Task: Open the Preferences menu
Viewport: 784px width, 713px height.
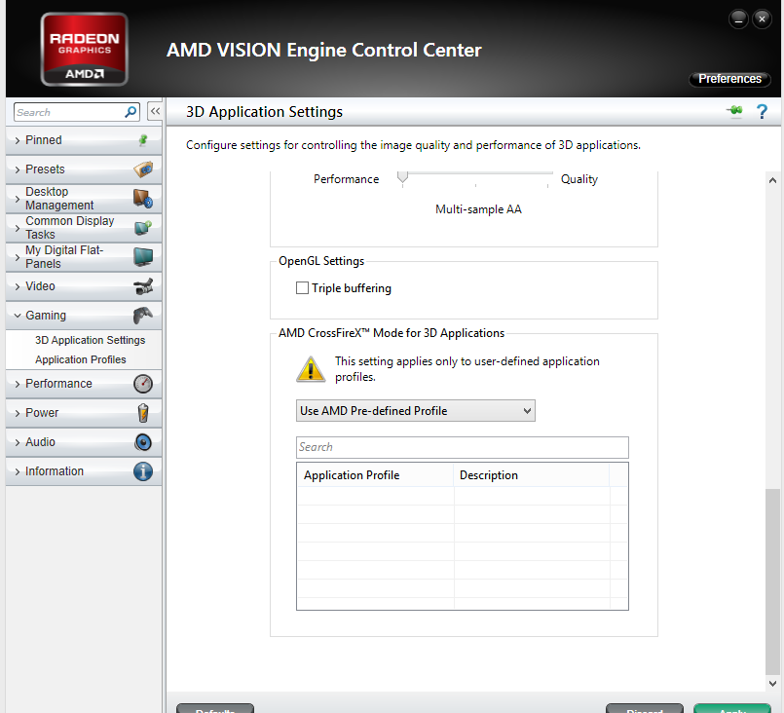Action: [729, 79]
